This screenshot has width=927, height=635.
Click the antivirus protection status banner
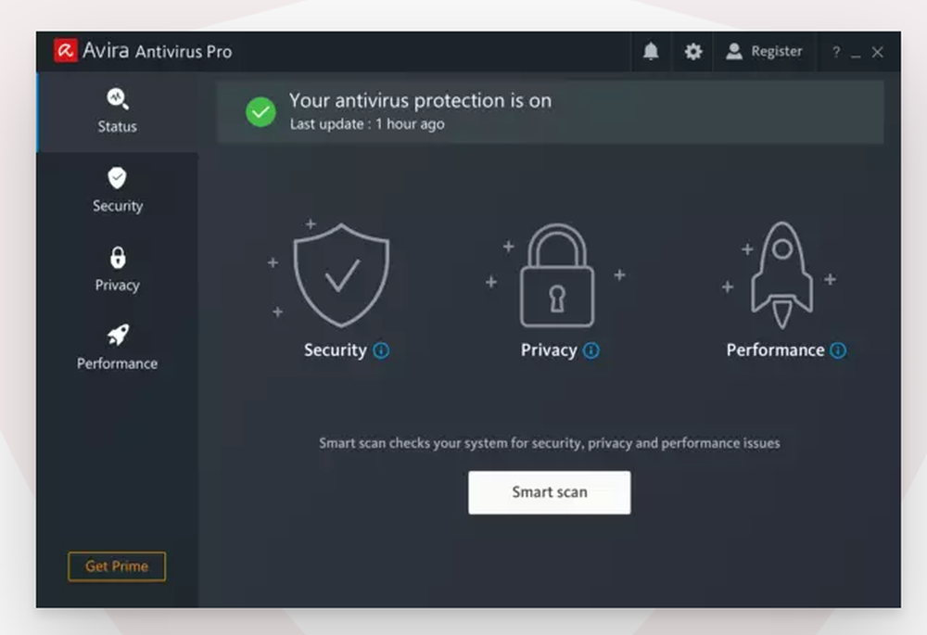[x=550, y=111]
